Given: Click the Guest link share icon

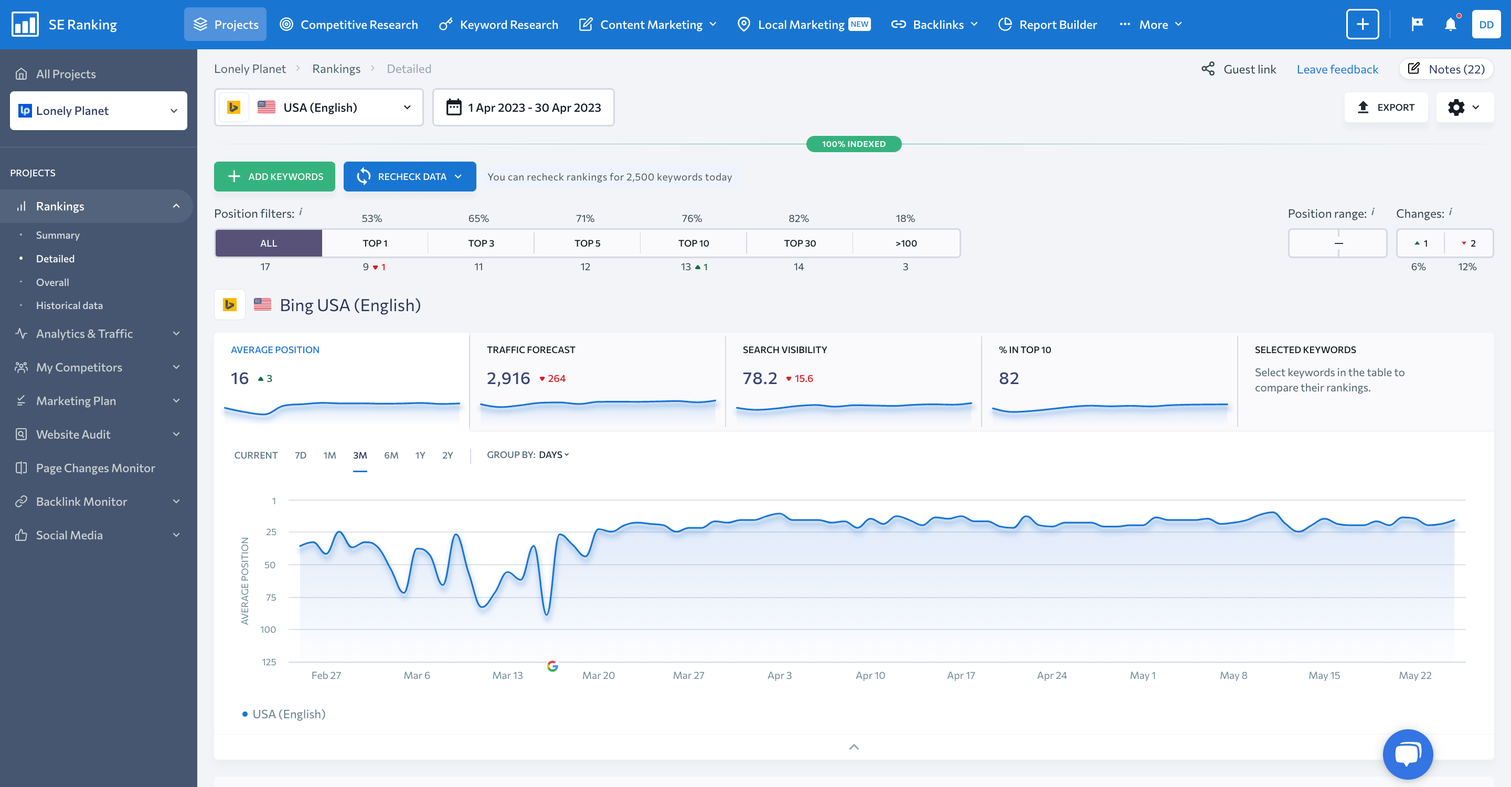Looking at the screenshot, I should [1208, 68].
